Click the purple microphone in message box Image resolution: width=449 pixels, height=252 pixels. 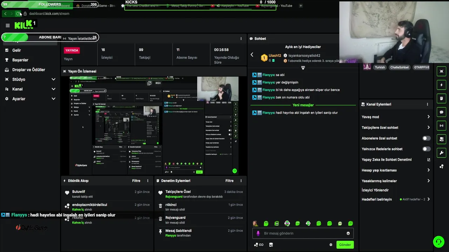click(x=258, y=233)
